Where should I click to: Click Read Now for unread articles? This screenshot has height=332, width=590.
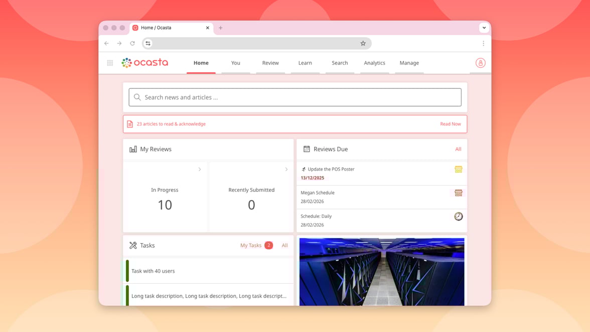(x=450, y=124)
